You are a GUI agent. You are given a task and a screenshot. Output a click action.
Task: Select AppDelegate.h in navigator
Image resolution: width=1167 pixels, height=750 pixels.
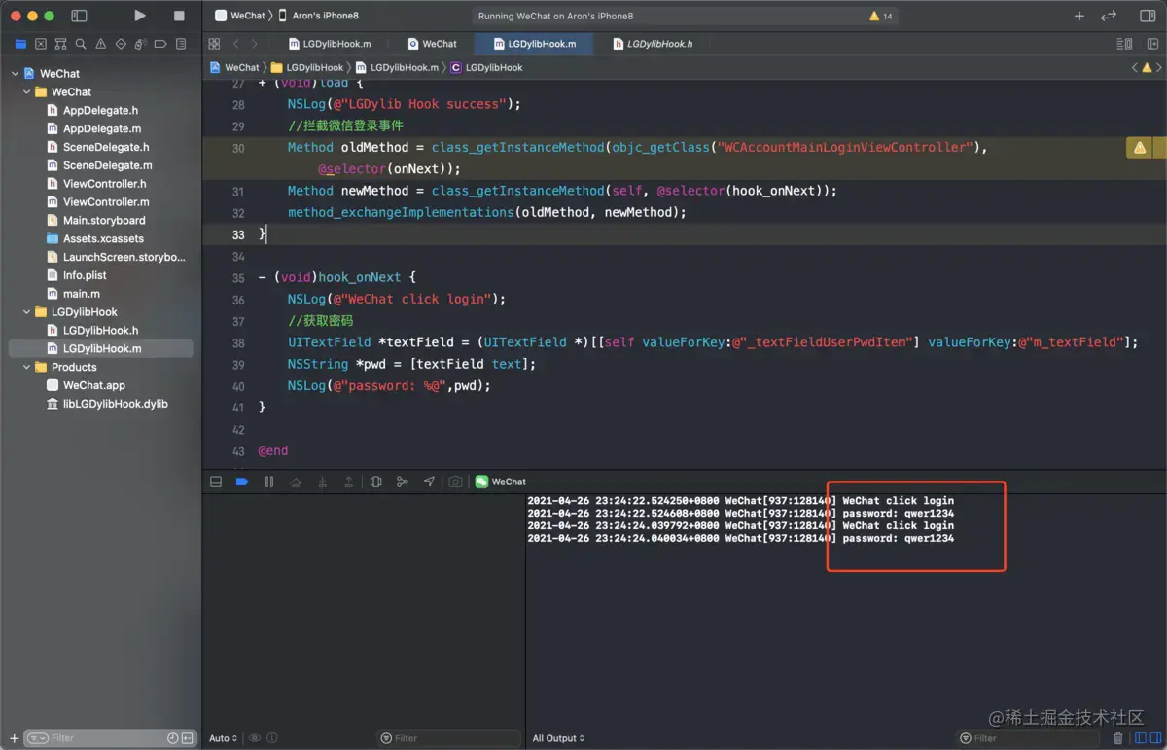point(100,110)
